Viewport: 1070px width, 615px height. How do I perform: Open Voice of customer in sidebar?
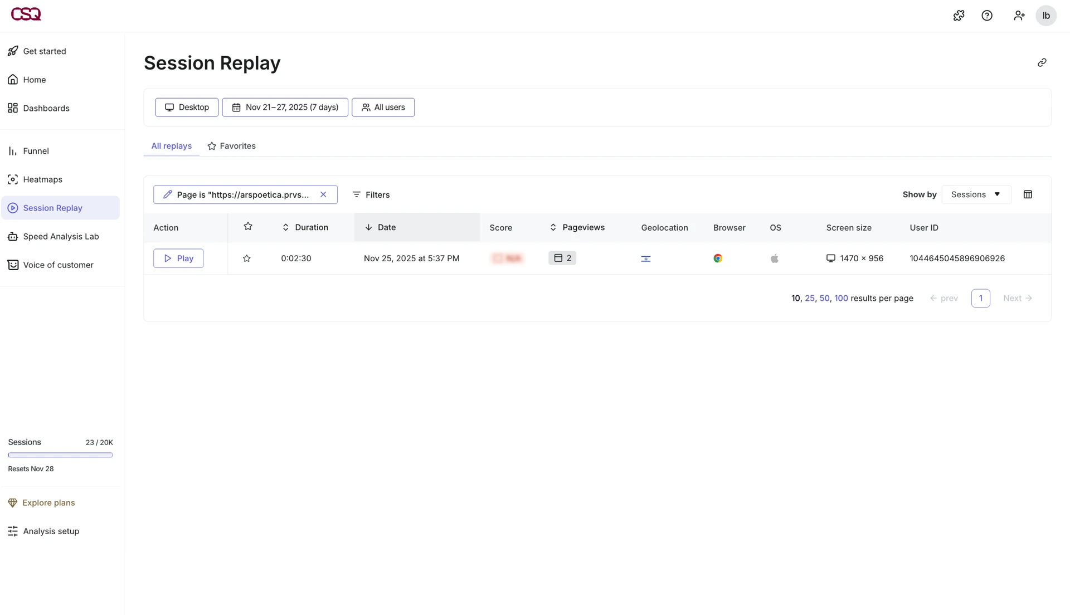60,265
